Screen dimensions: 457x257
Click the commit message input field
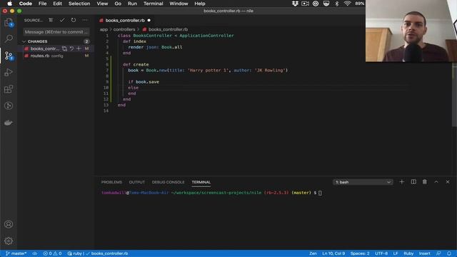[x=56, y=32]
